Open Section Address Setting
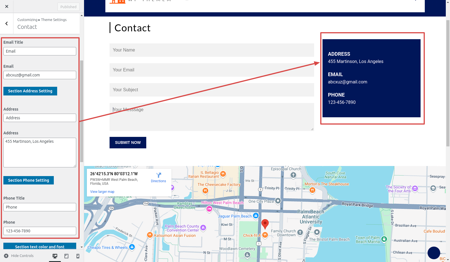This screenshot has width=450, height=262. click(x=30, y=91)
